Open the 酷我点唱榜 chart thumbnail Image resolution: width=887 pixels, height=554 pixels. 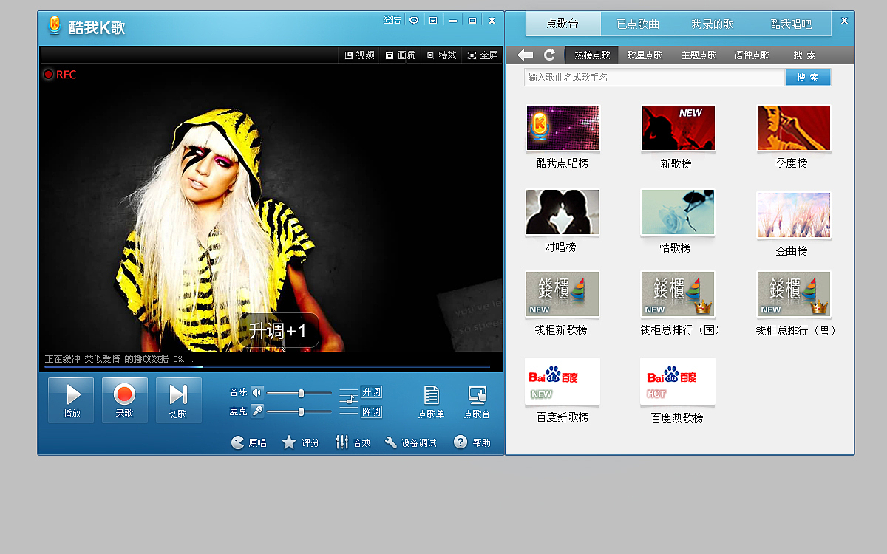click(563, 128)
